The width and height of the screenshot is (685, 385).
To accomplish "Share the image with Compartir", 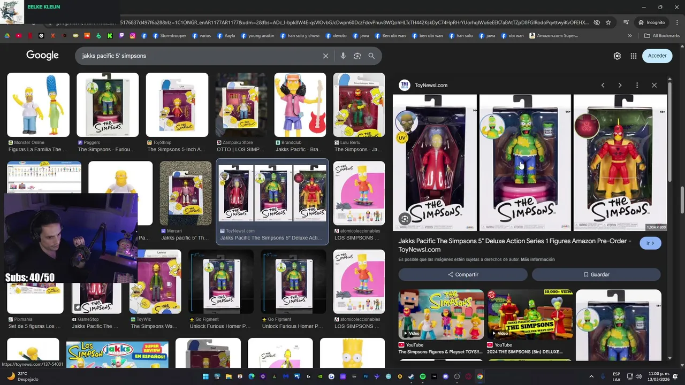I will (463, 274).
